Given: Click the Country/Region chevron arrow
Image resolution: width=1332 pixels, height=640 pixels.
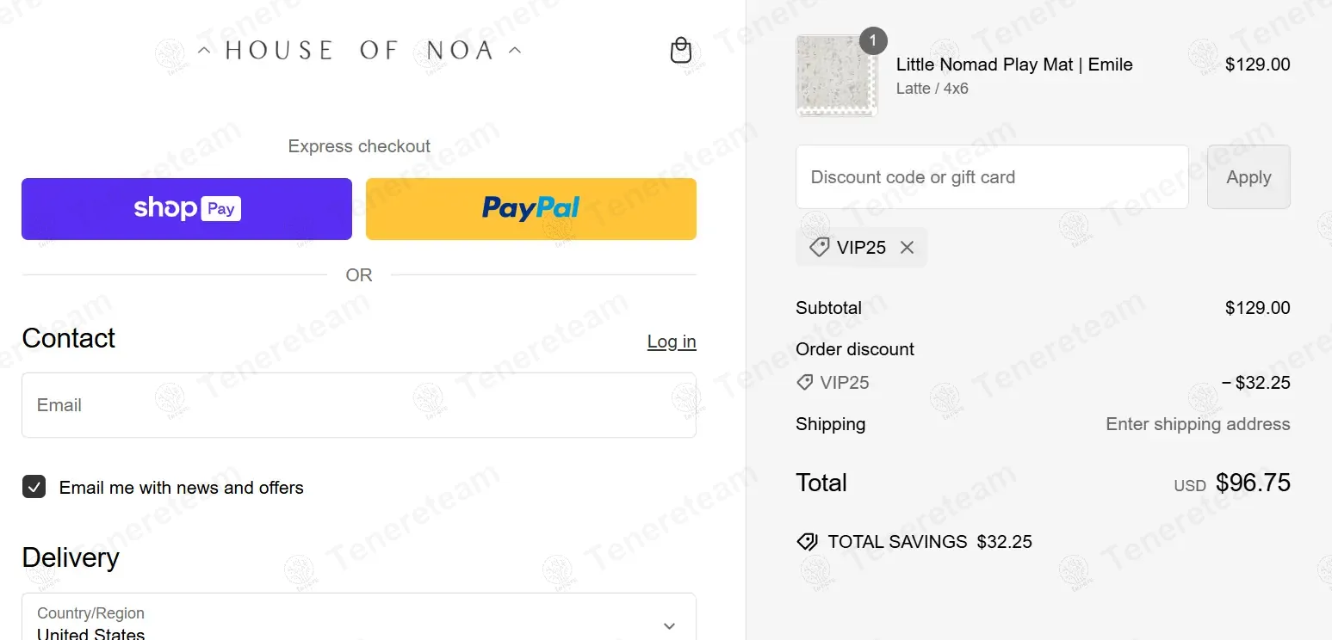Looking at the screenshot, I should 669,626.
